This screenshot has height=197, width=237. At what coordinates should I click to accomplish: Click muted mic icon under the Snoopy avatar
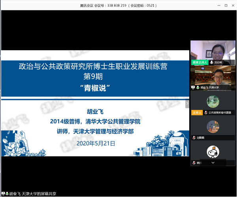tap(193, 163)
